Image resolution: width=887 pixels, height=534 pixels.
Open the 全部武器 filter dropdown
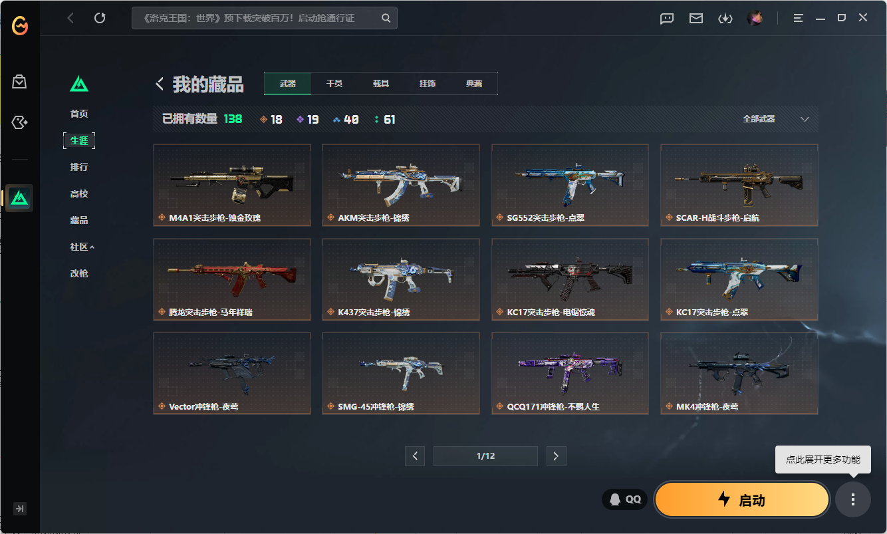pyautogui.click(x=775, y=119)
